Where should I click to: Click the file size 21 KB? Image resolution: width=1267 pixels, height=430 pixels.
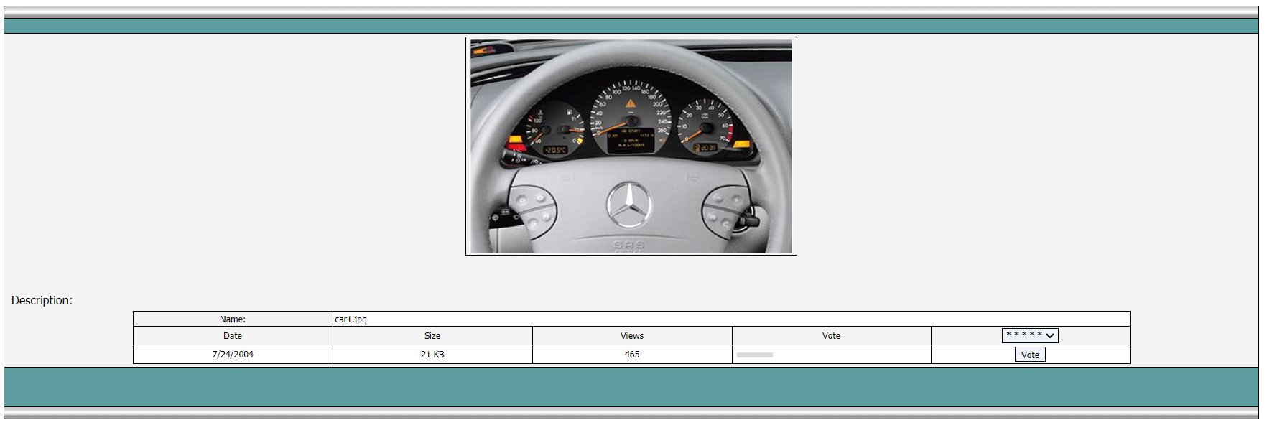[x=432, y=355]
